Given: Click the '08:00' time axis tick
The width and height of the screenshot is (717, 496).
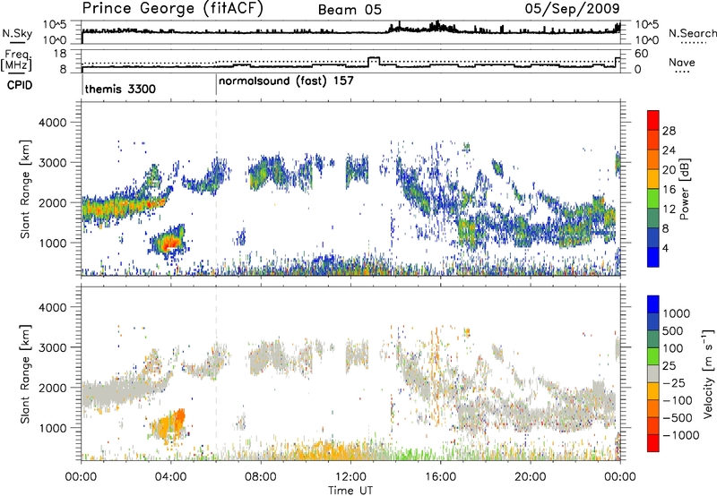Looking at the screenshot, I should (x=261, y=477).
